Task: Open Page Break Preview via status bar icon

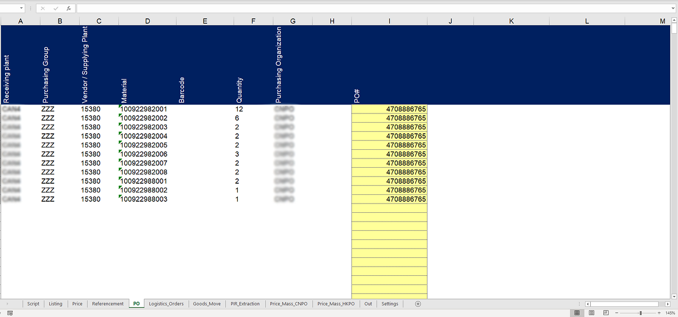Action: pos(605,313)
